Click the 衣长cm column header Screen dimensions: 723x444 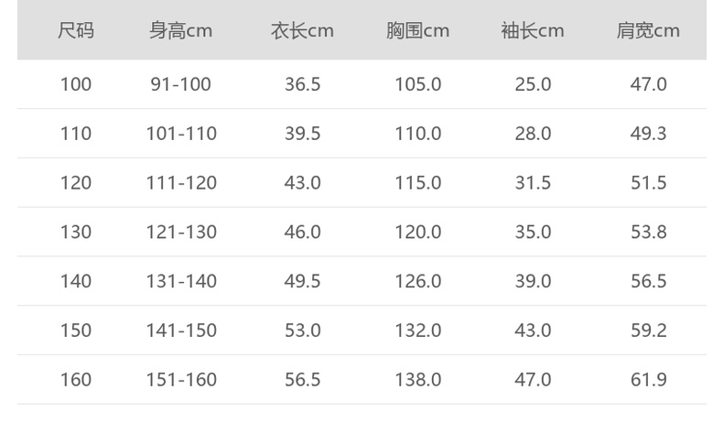(302, 30)
